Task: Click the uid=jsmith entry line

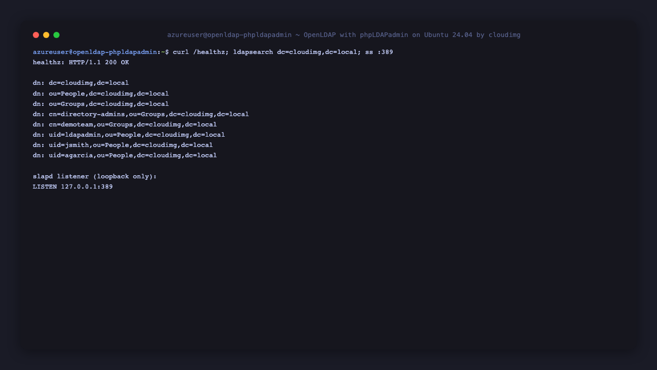Action: pos(123,145)
